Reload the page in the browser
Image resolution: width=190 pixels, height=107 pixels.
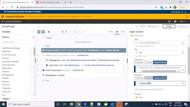pos(12,7)
